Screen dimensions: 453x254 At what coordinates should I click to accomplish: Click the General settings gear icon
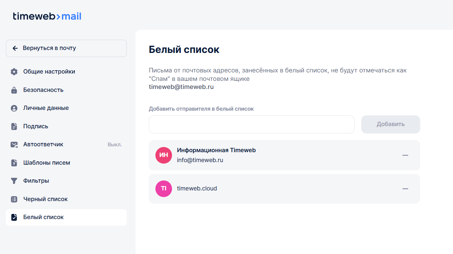tap(14, 72)
